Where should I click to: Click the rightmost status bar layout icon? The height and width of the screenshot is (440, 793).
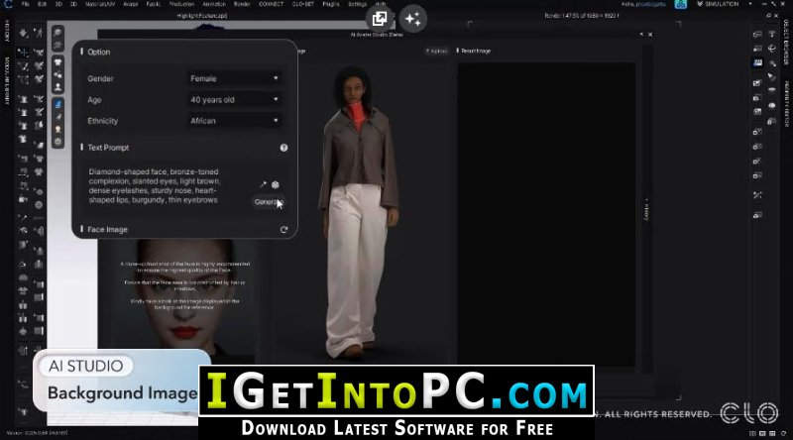click(782, 433)
